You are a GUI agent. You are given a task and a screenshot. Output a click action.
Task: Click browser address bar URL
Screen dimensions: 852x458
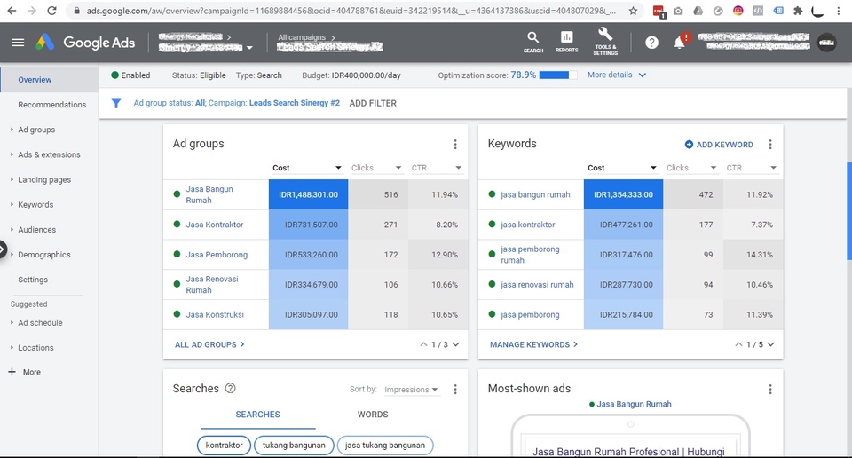click(351, 11)
